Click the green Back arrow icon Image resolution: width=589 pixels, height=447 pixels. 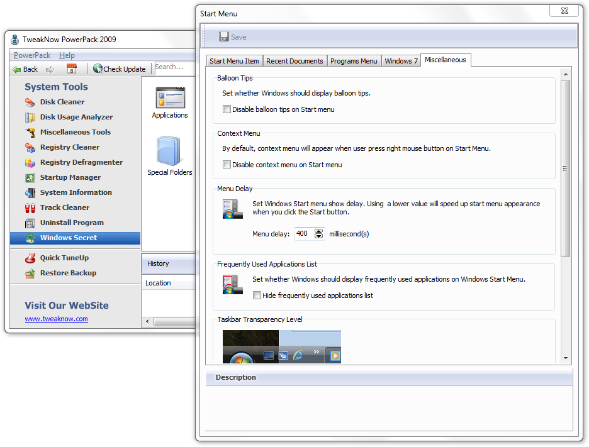(x=16, y=69)
